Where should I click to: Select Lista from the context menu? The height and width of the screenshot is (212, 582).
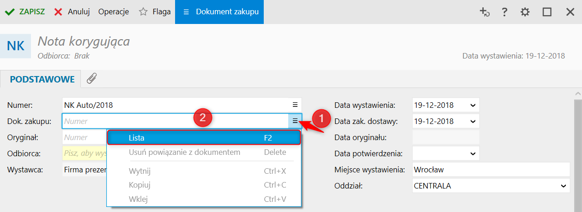click(x=204, y=137)
